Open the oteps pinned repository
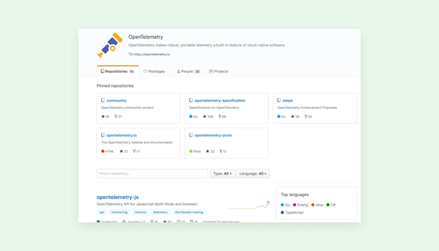The image size is (439, 251). [x=287, y=101]
